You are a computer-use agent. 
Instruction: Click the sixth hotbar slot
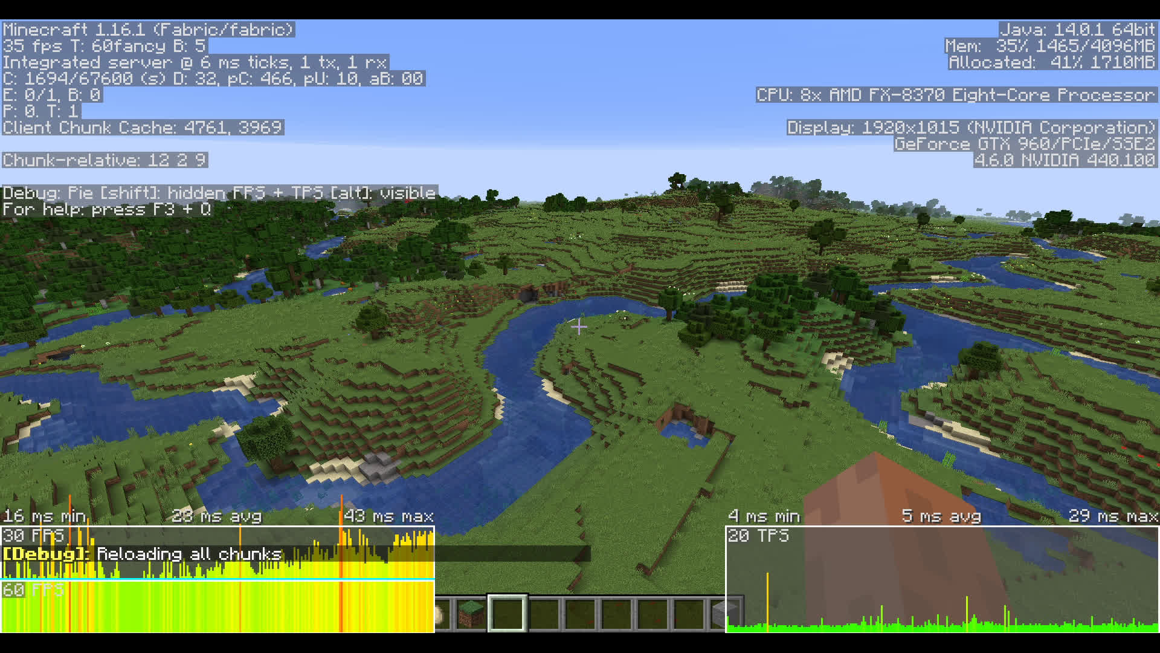616,614
